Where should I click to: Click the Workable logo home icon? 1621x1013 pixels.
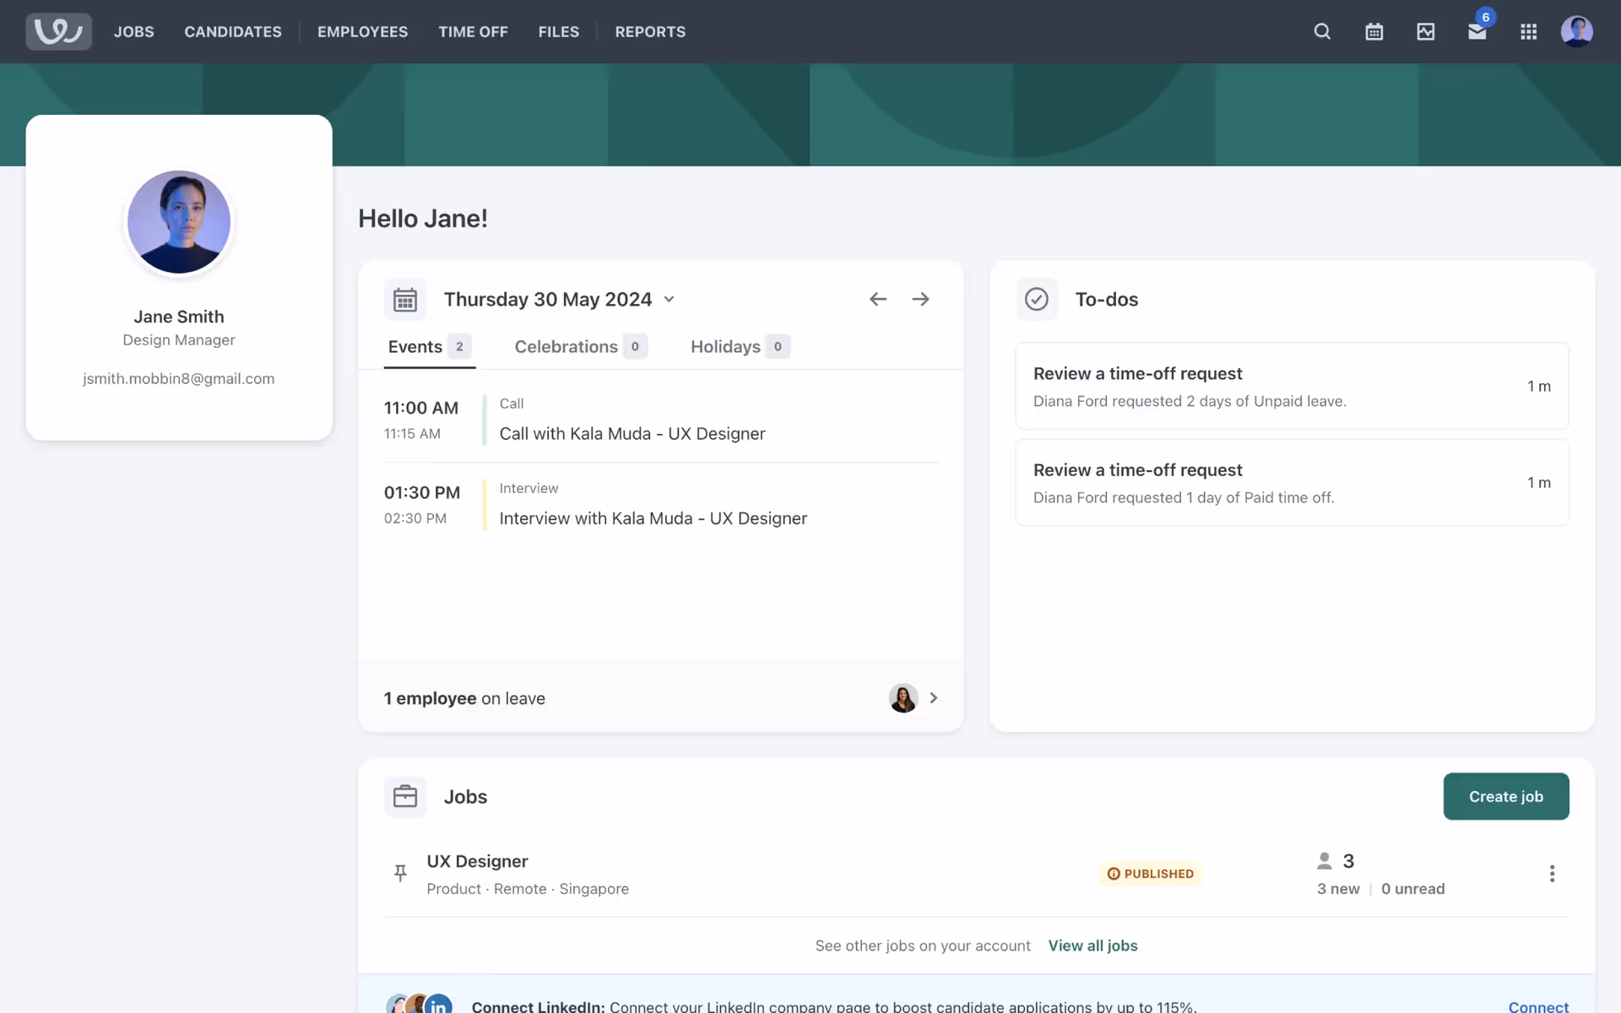point(58,31)
